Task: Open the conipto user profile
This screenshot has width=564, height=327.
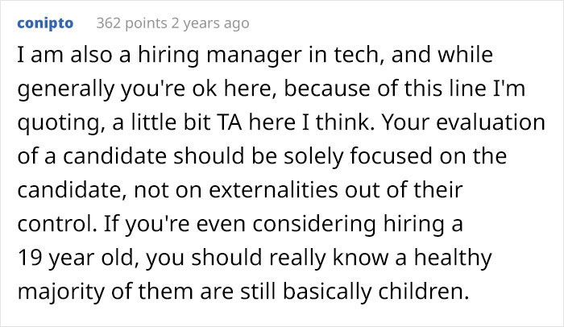Action: pos(45,23)
